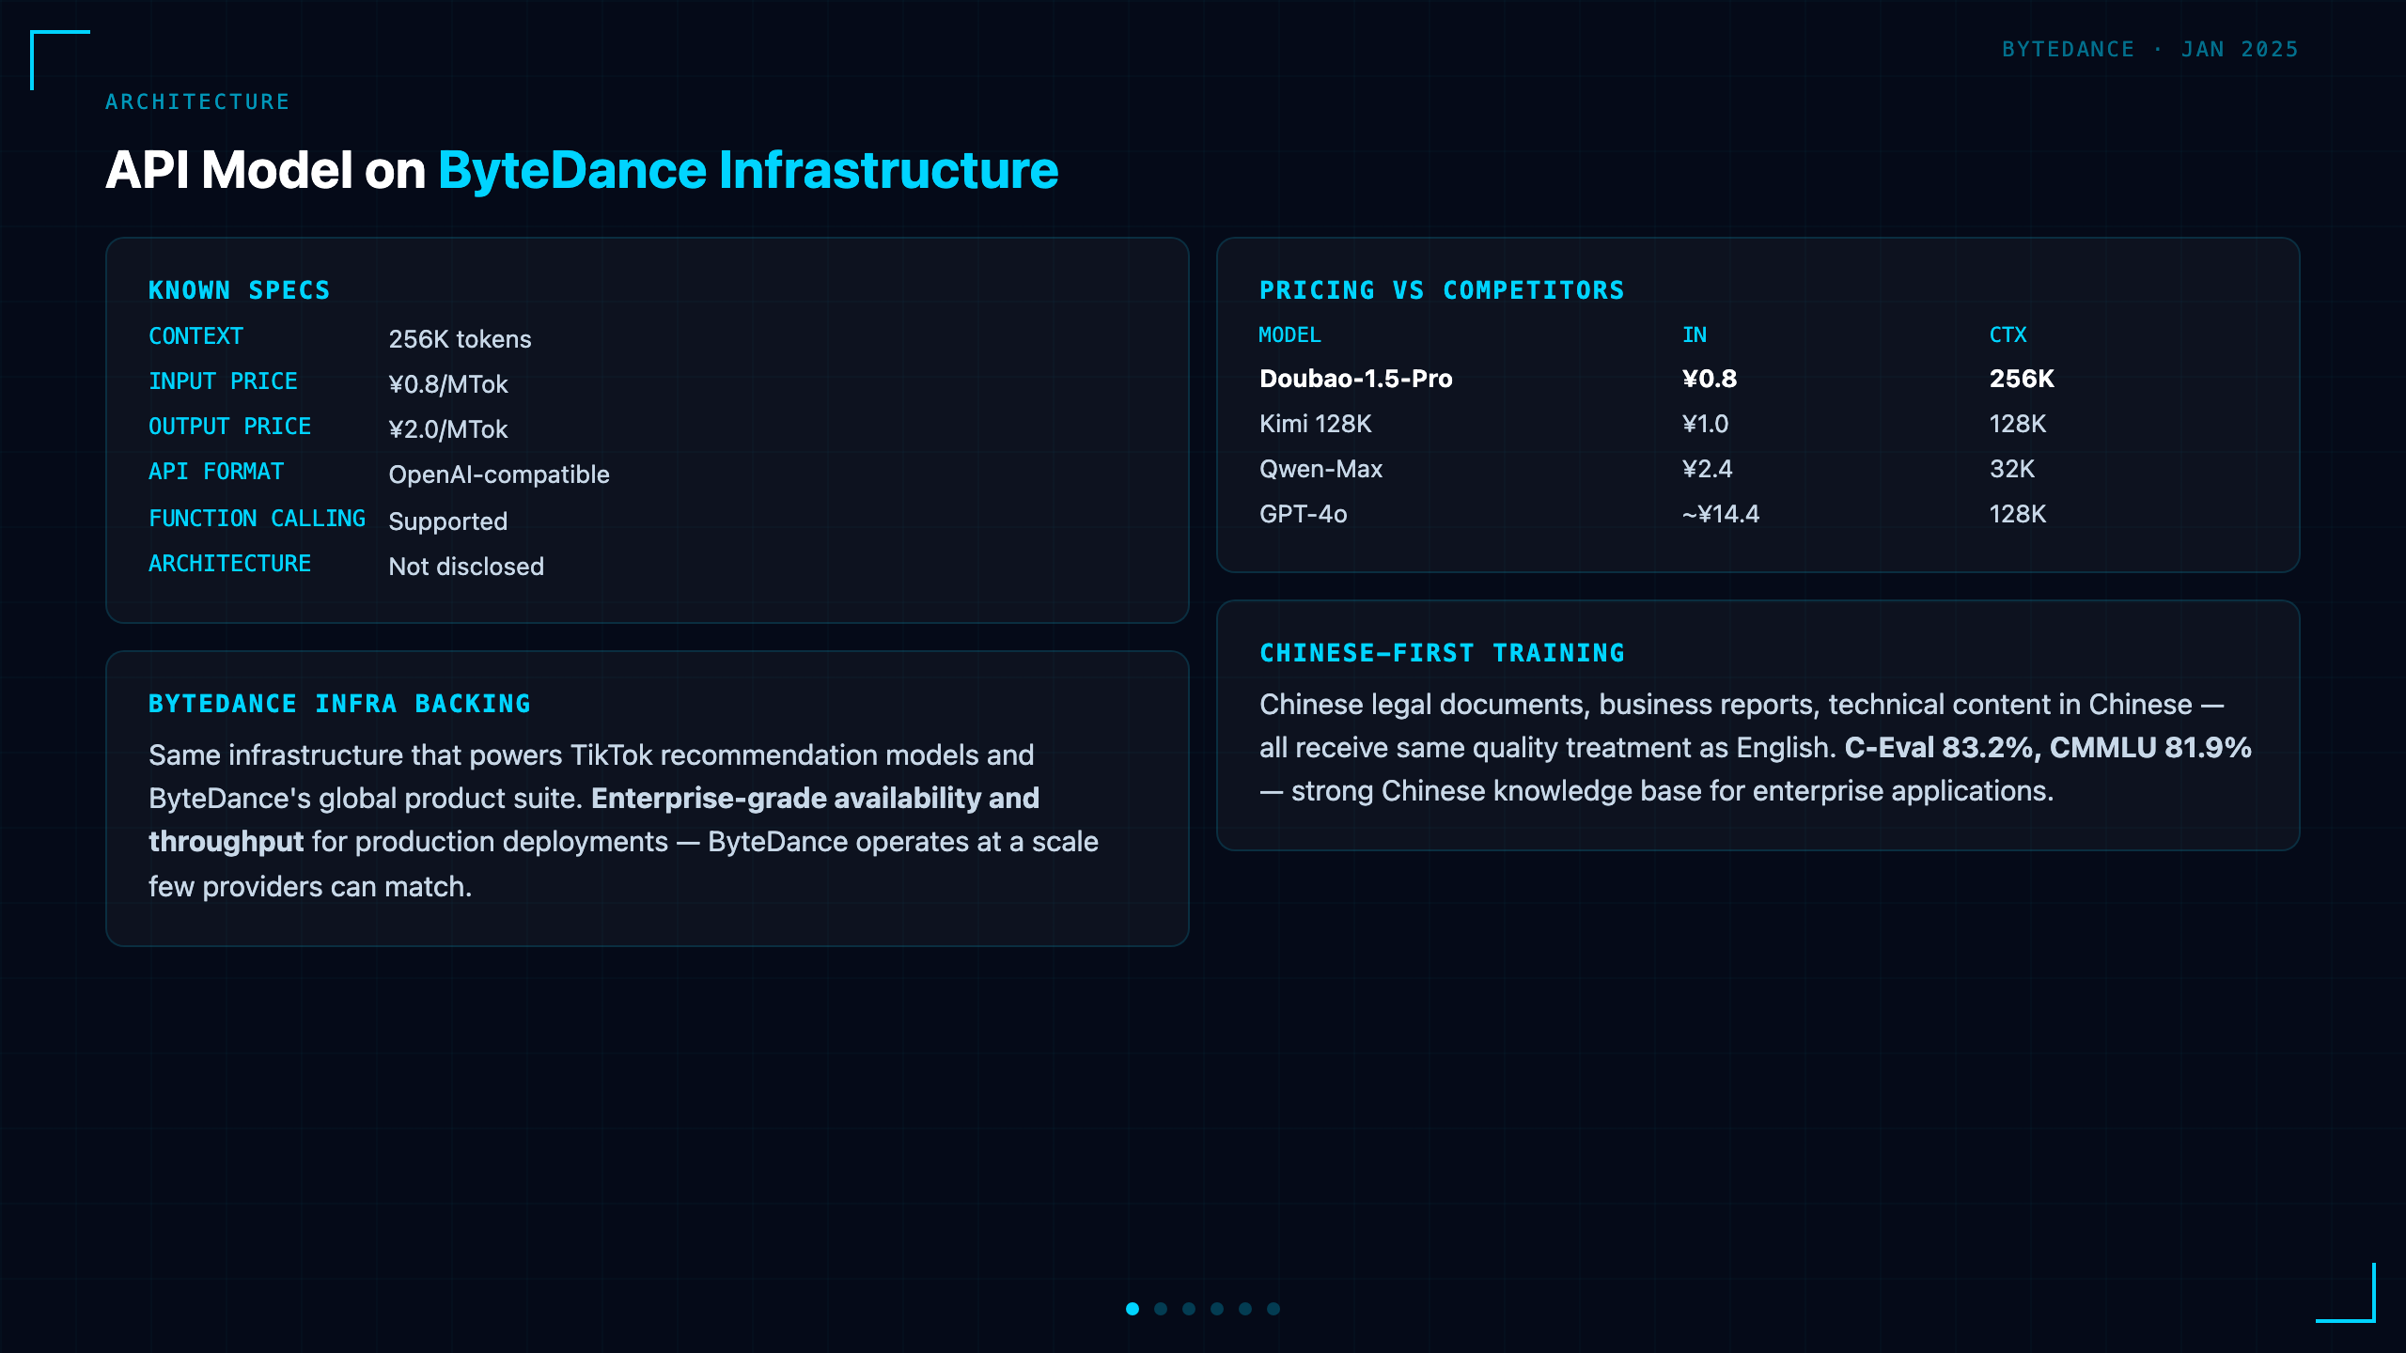Screen dimensions: 2406x1353
Task: Click the BYTEDANCE · JAN 2025 label
Action: coord(2150,49)
